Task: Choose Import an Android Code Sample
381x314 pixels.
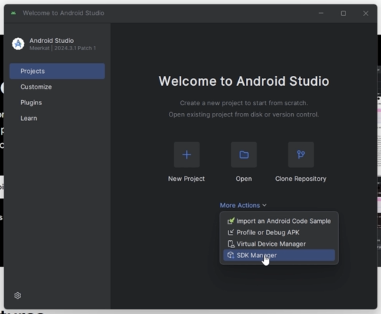Action: click(279, 221)
